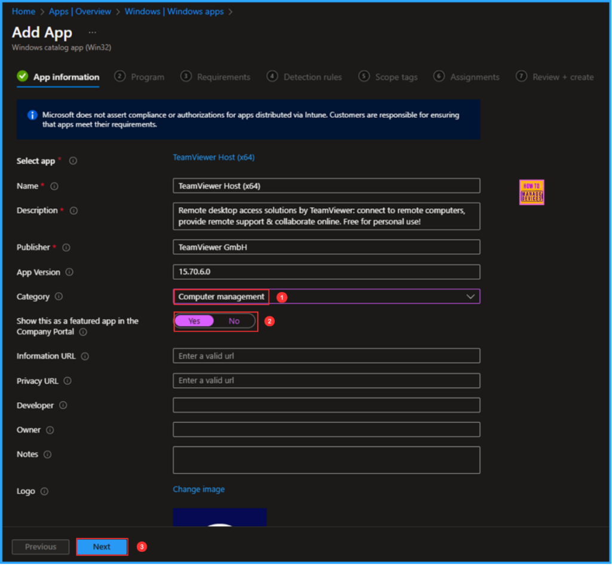Click the info icon next to Logo
The height and width of the screenshot is (565, 612).
44,491
